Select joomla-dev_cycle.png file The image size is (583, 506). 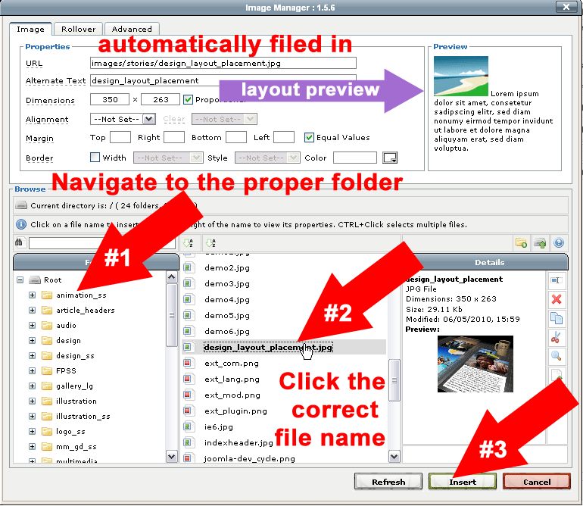[x=250, y=458]
